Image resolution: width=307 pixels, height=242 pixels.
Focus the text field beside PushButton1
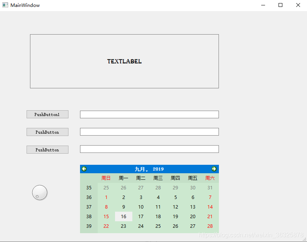click(149, 114)
